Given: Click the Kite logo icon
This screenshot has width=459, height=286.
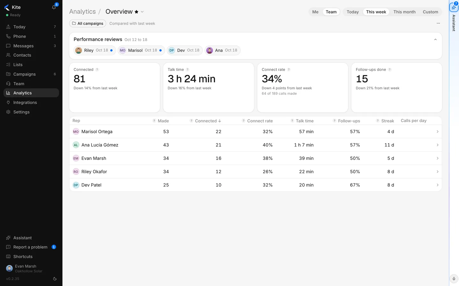Looking at the screenshot, I should click(7, 8).
